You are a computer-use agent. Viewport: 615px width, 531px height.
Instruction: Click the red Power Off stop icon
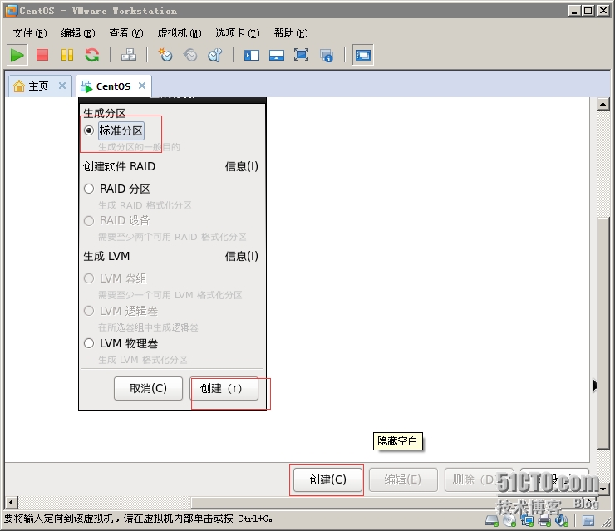click(x=42, y=55)
